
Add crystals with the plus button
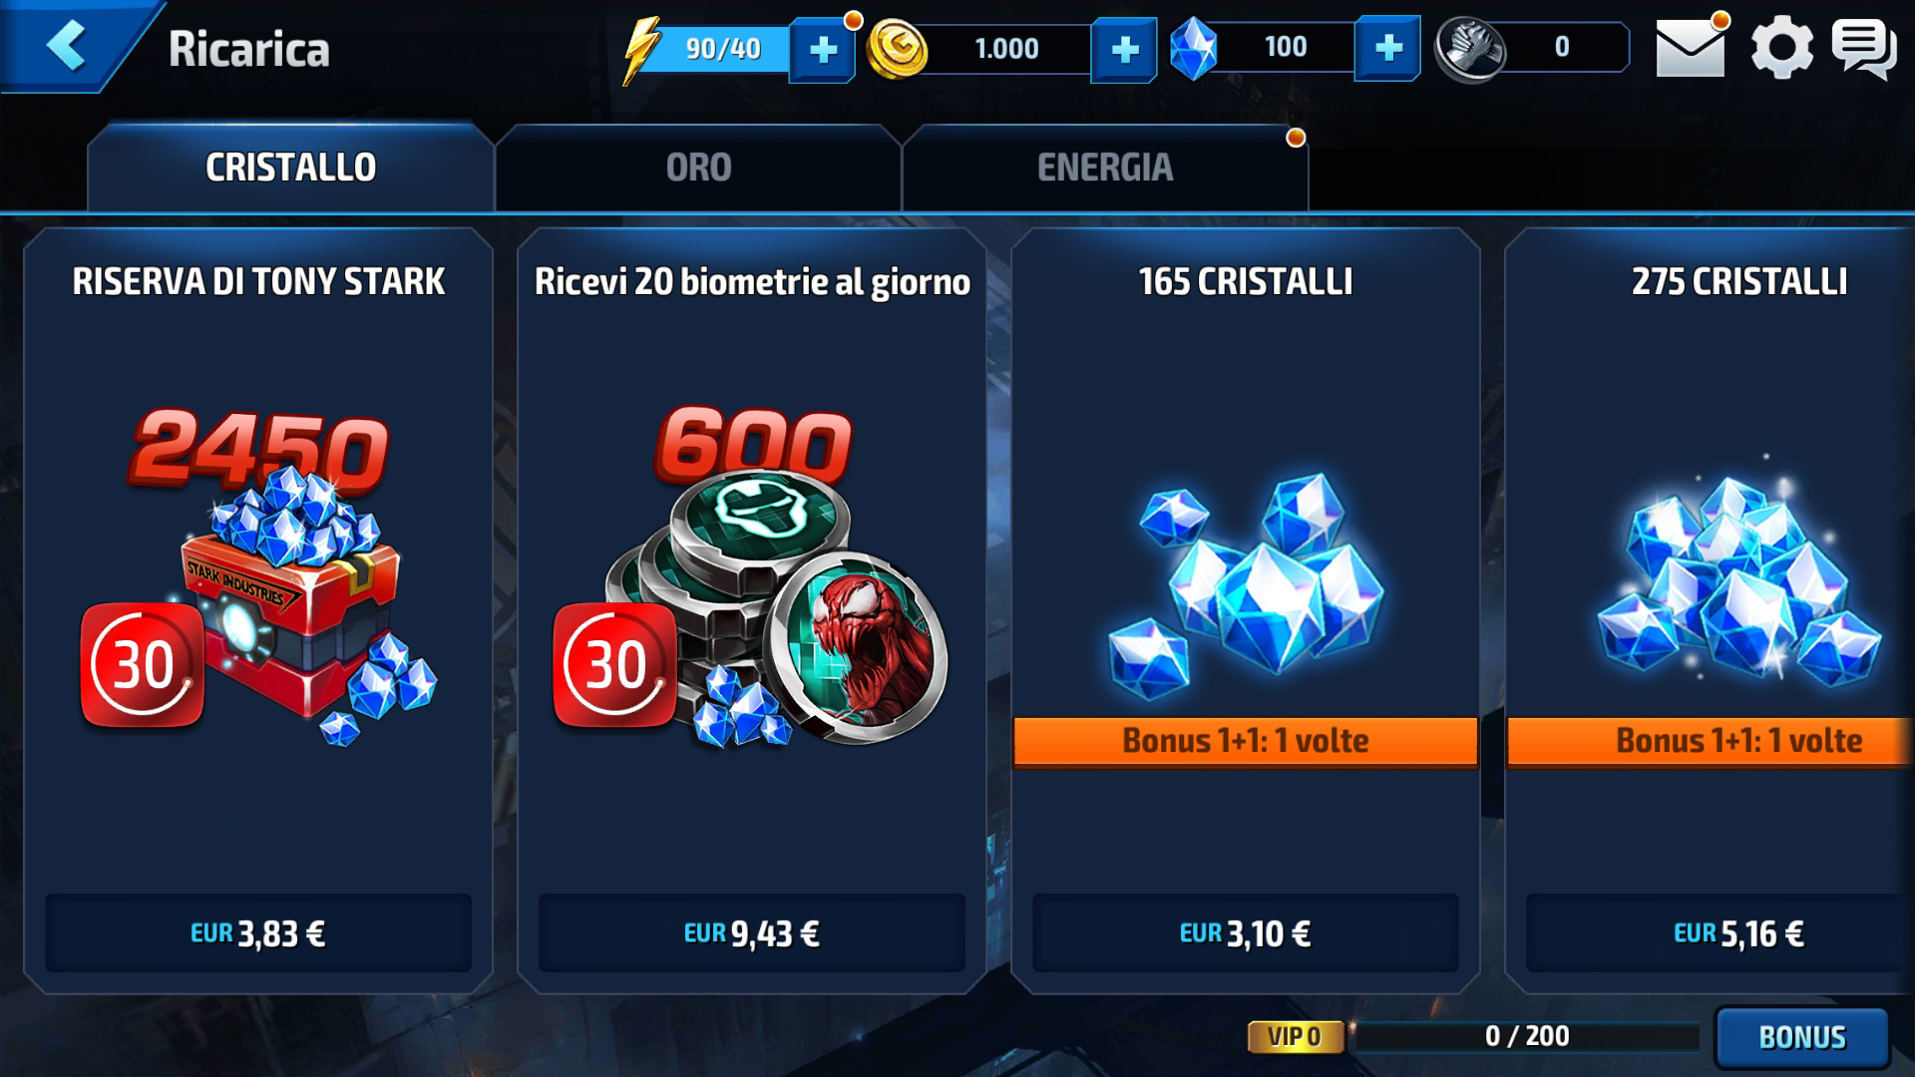[1388, 48]
